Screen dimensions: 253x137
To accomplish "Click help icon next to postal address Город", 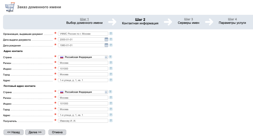I will (x=111, y=109).
